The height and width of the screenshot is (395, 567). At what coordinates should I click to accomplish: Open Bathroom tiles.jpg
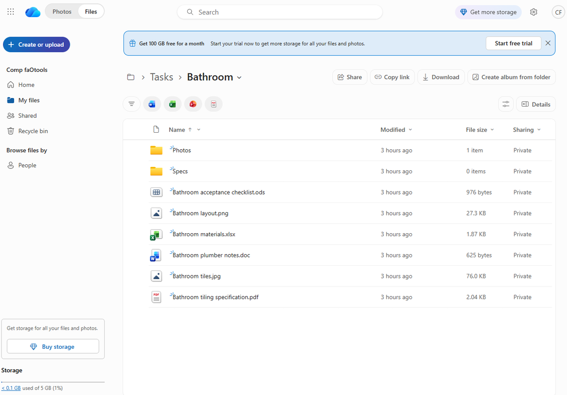click(196, 276)
